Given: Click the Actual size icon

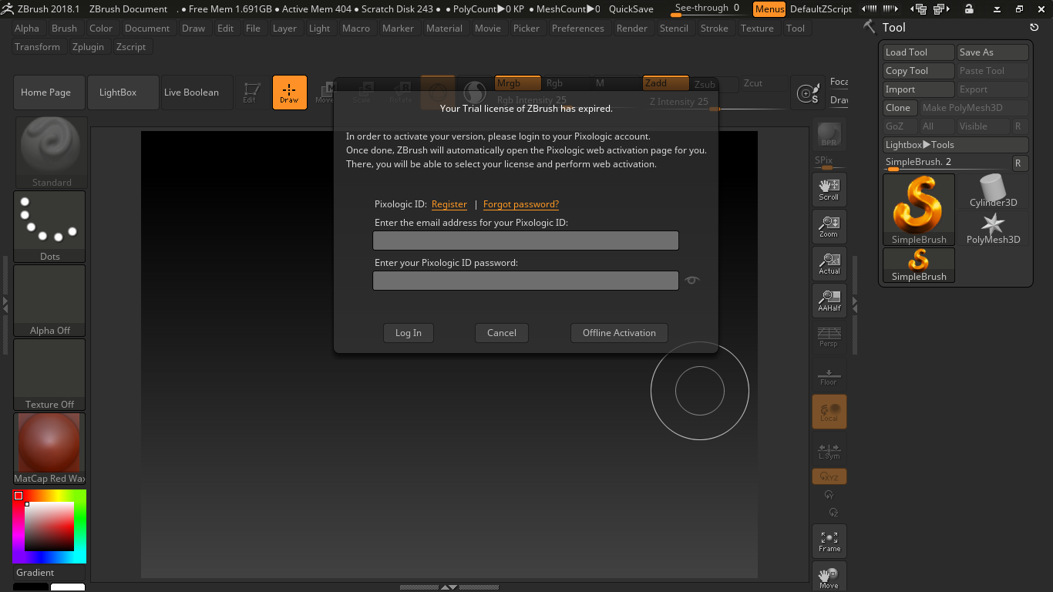Looking at the screenshot, I should tap(829, 264).
